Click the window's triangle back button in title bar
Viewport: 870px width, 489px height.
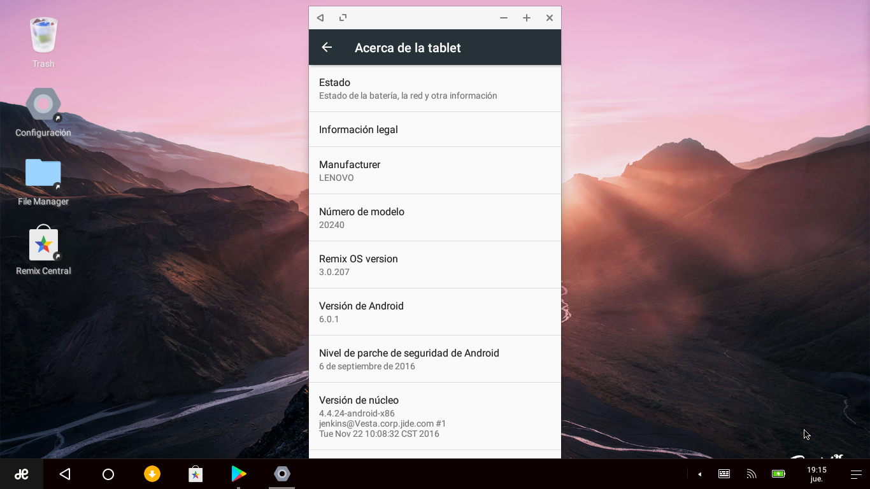coord(320,18)
